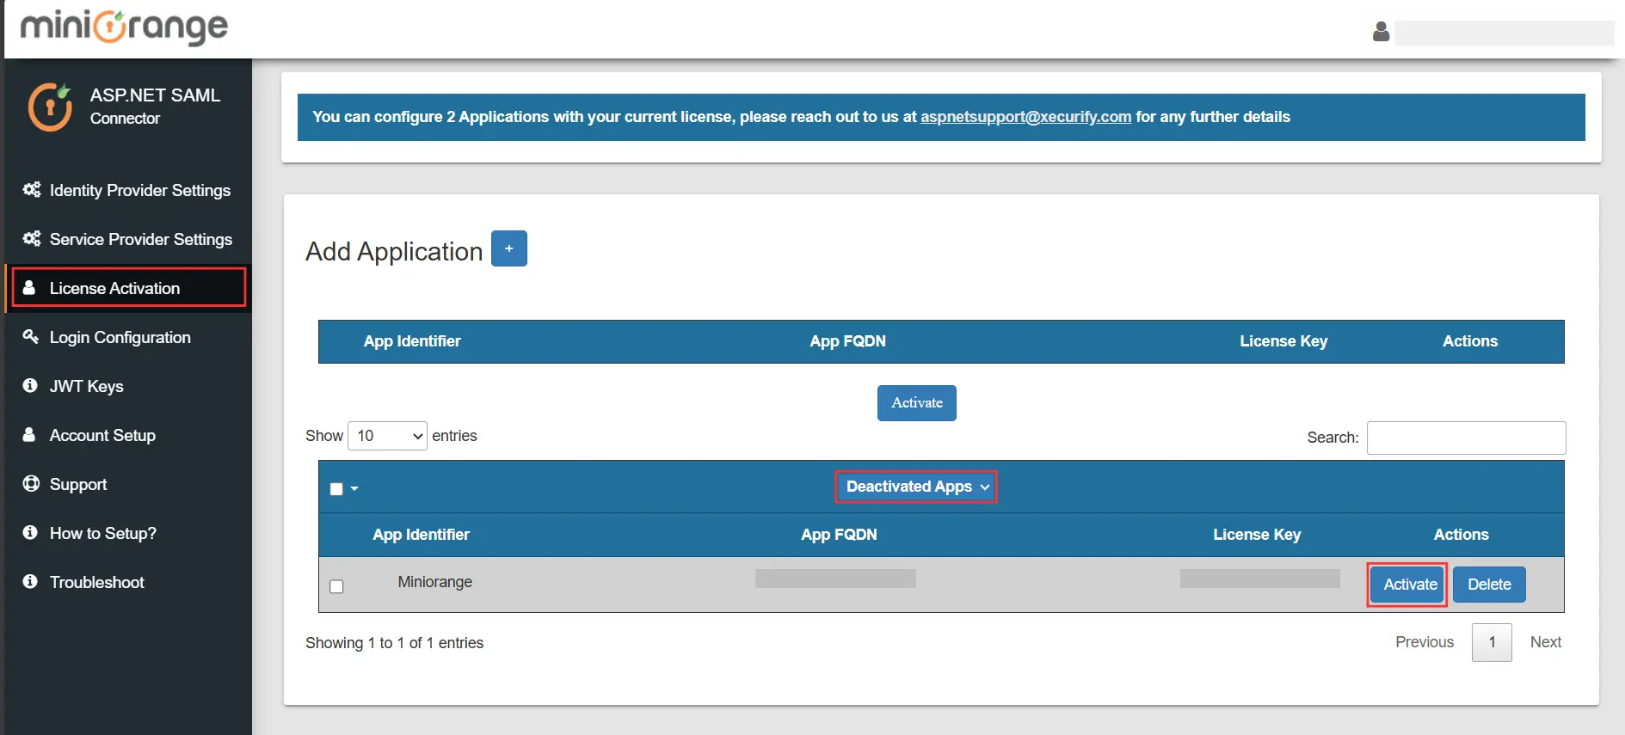Screen dimensions: 1625x735
Task: Click the miniOrange logo in the header
Action: click(124, 28)
